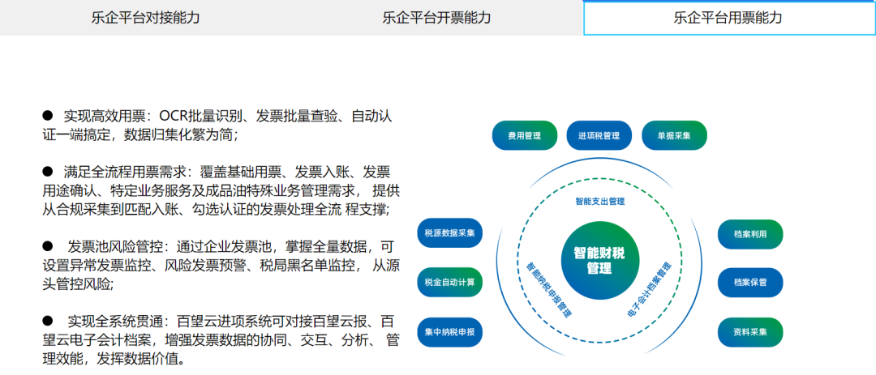Open the 资料采集 pill button
This screenshot has height=375, width=876.
(750, 332)
